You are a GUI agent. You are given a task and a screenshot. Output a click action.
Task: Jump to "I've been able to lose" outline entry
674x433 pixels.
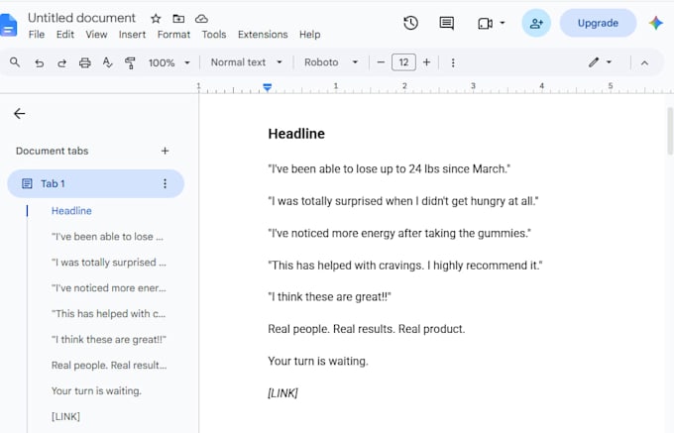(107, 237)
